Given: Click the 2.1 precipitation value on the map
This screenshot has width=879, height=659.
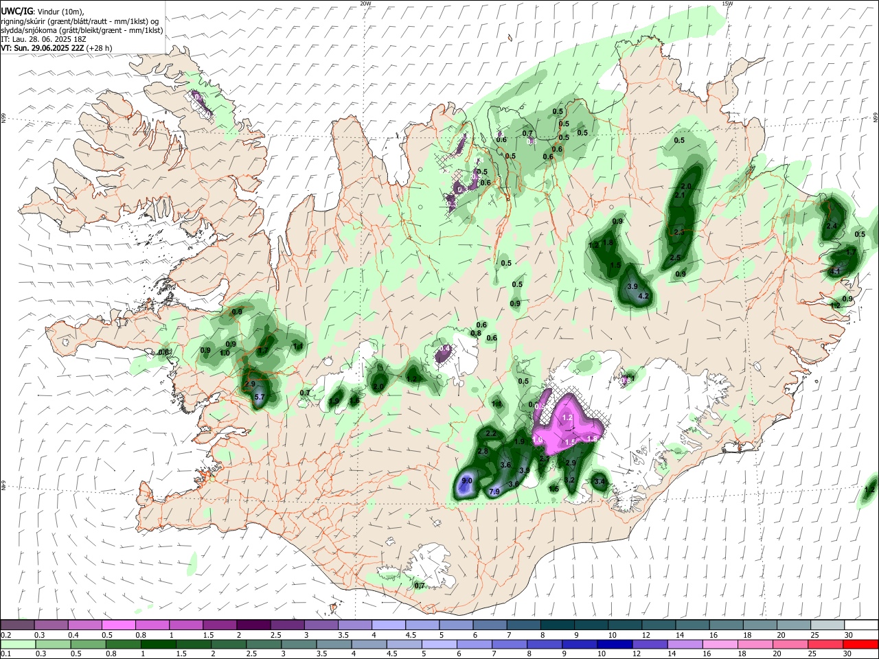Looking at the screenshot, I should (x=681, y=196).
